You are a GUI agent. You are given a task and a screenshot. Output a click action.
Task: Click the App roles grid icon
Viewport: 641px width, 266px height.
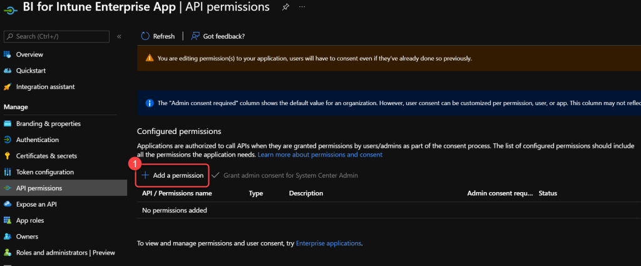coord(8,220)
